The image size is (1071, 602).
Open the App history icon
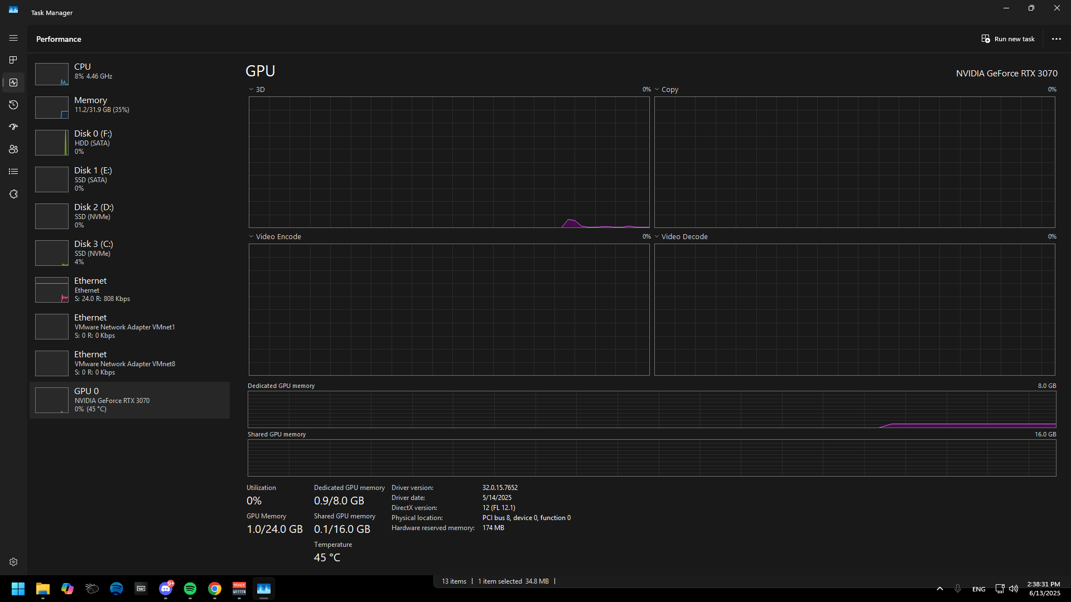pos(13,105)
